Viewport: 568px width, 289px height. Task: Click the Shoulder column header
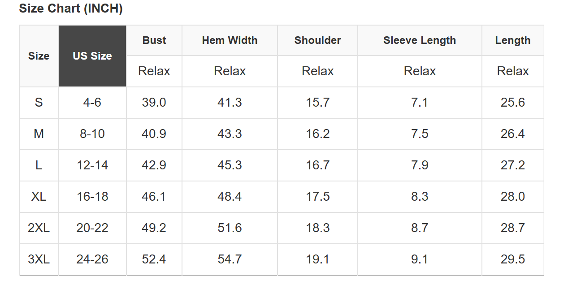pyautogui.click(x=317, y=40)
